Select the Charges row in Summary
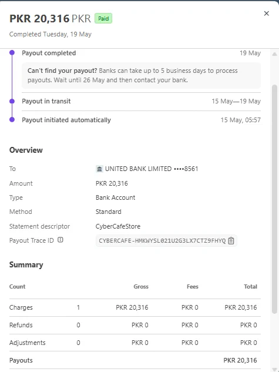Screen dimensions: 279x372 tap(135, 307)
